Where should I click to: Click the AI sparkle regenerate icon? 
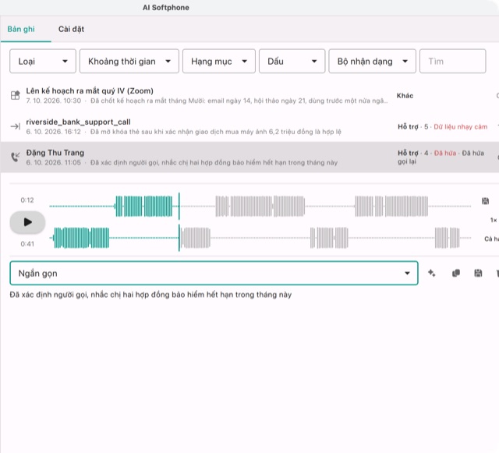(x=431, y=273)
